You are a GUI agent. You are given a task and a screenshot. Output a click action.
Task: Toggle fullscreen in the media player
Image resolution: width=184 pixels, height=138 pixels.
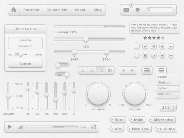[x=94, y=127]
